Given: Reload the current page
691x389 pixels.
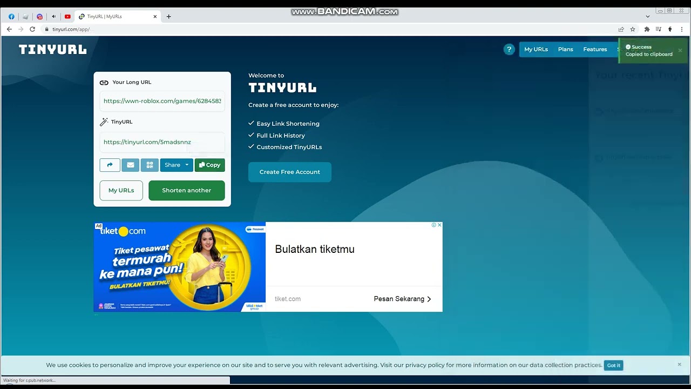Looking at the screenshot, I should pyautogui.click(x=32, y=29).
